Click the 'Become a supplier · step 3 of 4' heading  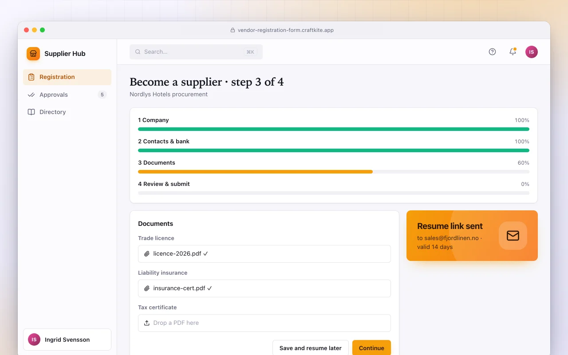[207, 82]
